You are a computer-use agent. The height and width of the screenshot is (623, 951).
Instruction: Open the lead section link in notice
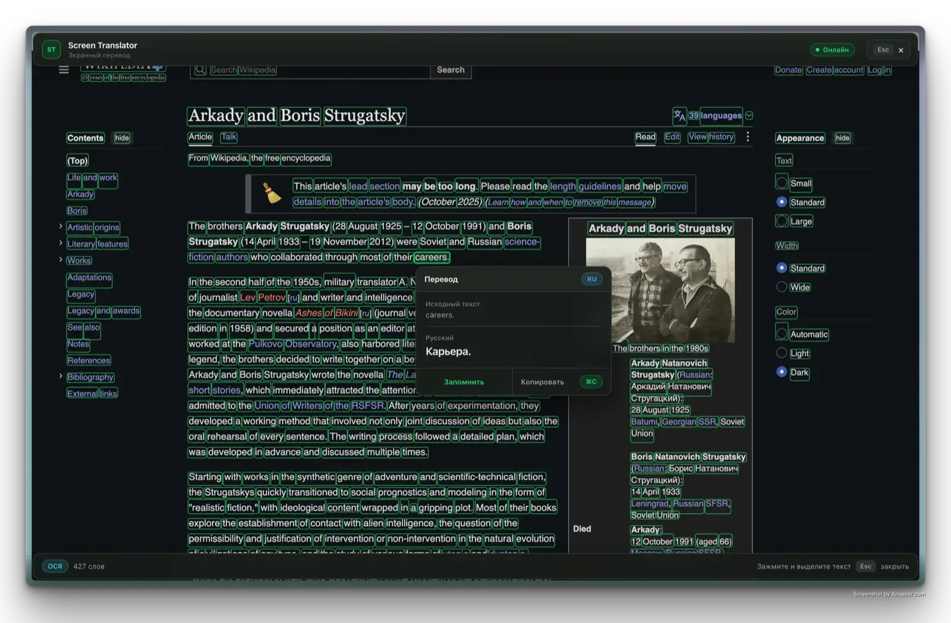pos(374,186)
